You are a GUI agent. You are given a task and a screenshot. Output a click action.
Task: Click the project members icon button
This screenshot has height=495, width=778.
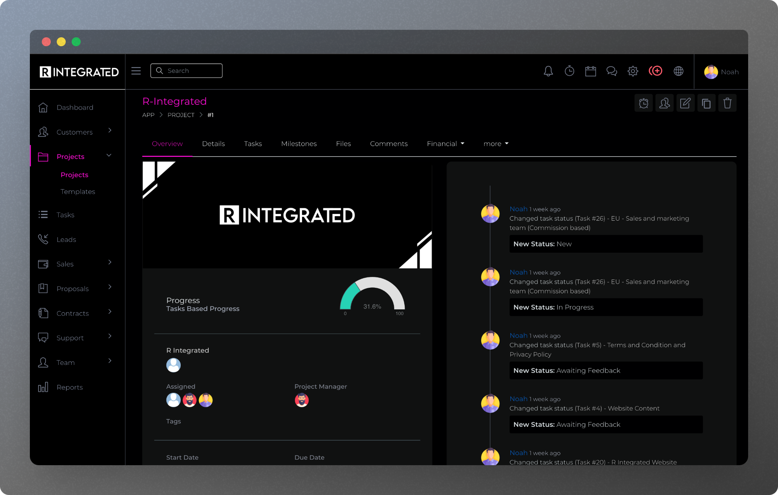665,103
